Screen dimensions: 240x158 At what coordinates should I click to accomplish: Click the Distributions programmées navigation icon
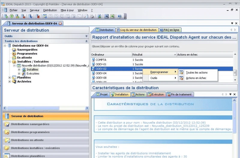(x=7, y=132)
